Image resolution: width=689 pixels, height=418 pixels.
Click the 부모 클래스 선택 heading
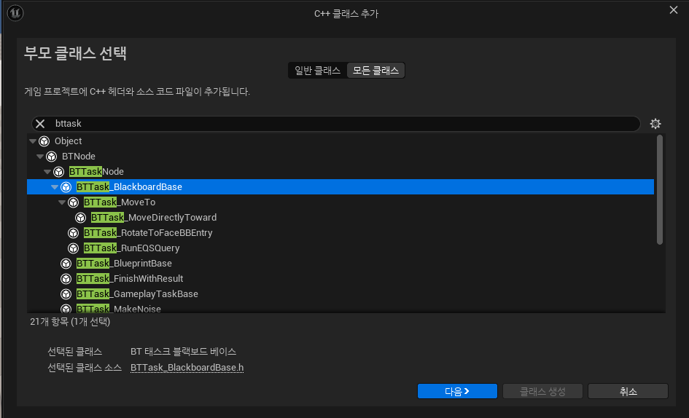[75, 54]
